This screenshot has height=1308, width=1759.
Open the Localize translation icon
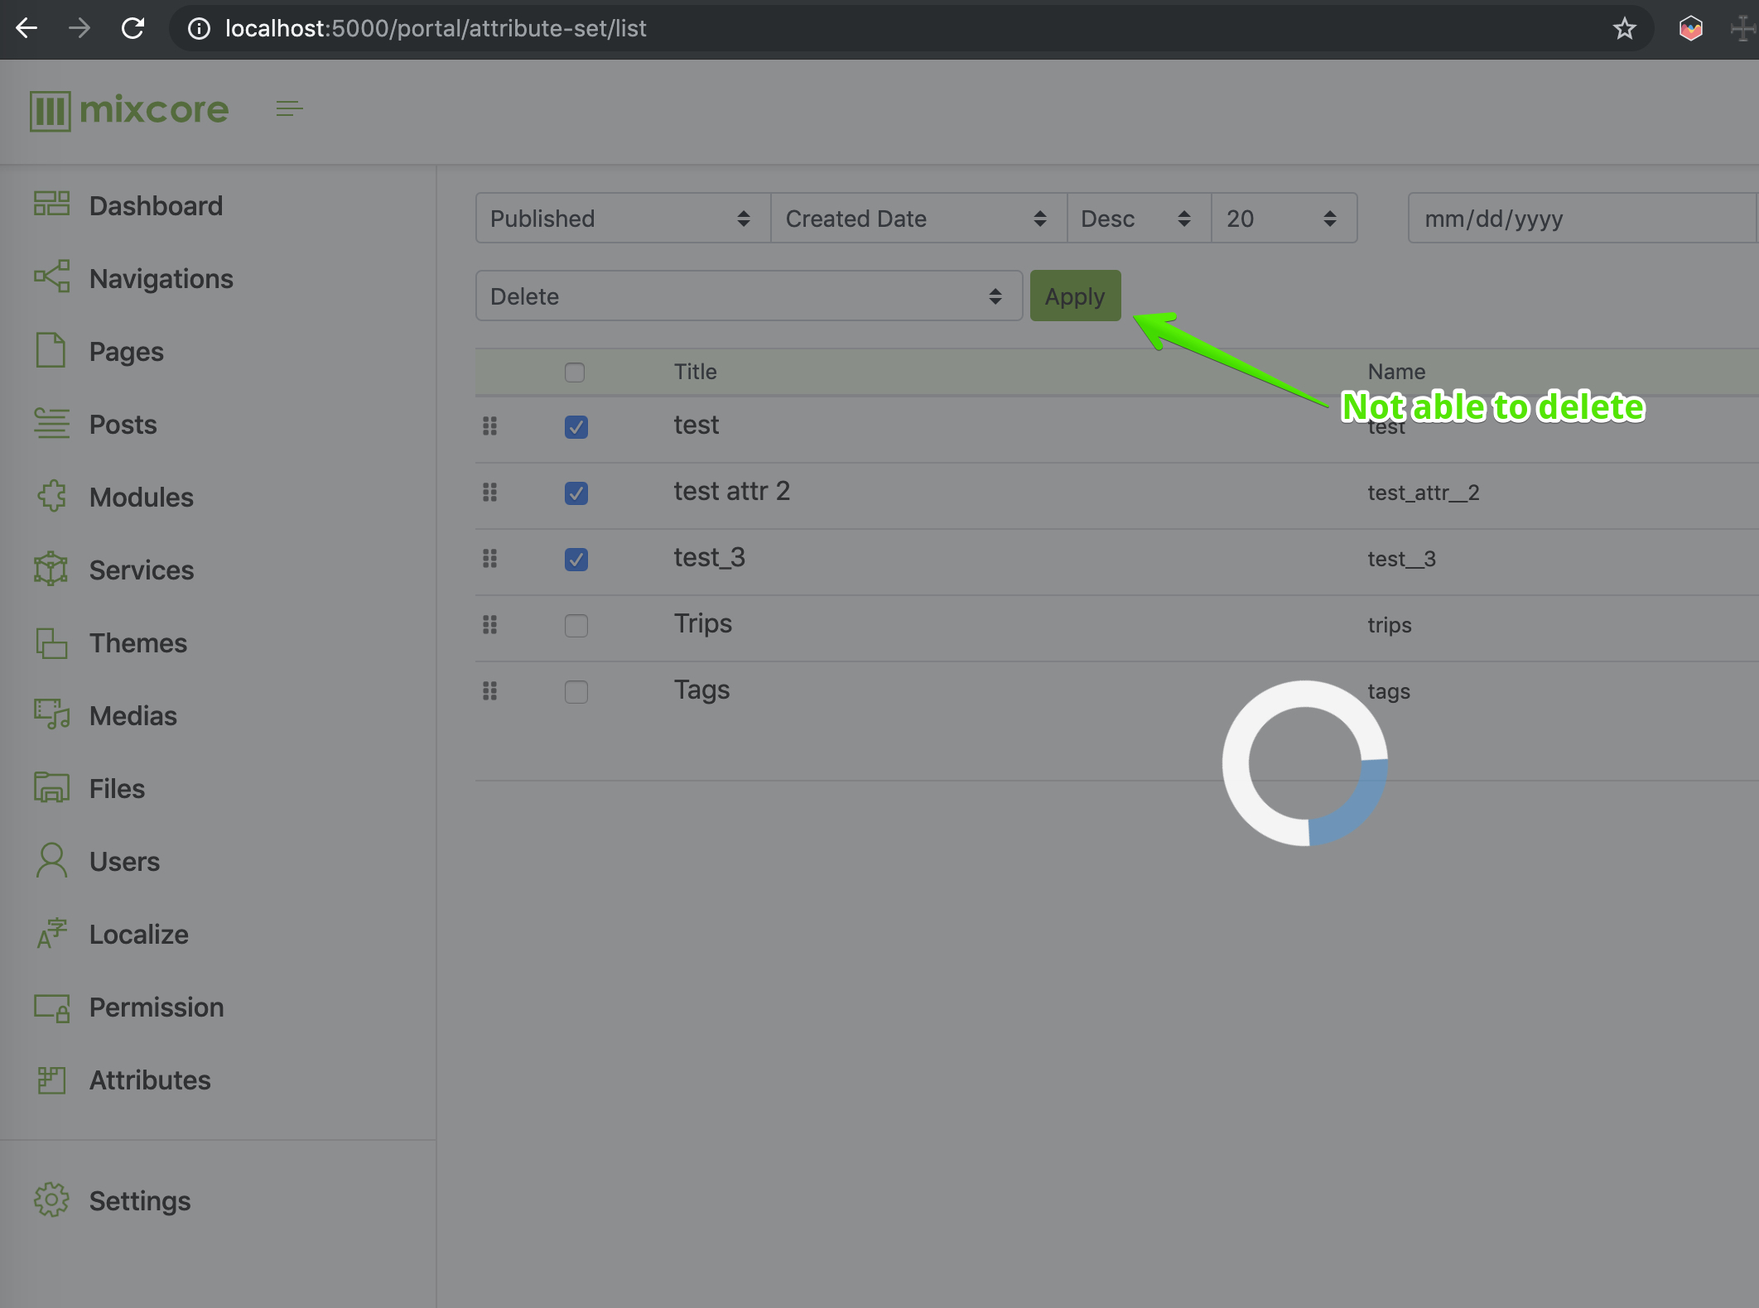coord(51,934)
